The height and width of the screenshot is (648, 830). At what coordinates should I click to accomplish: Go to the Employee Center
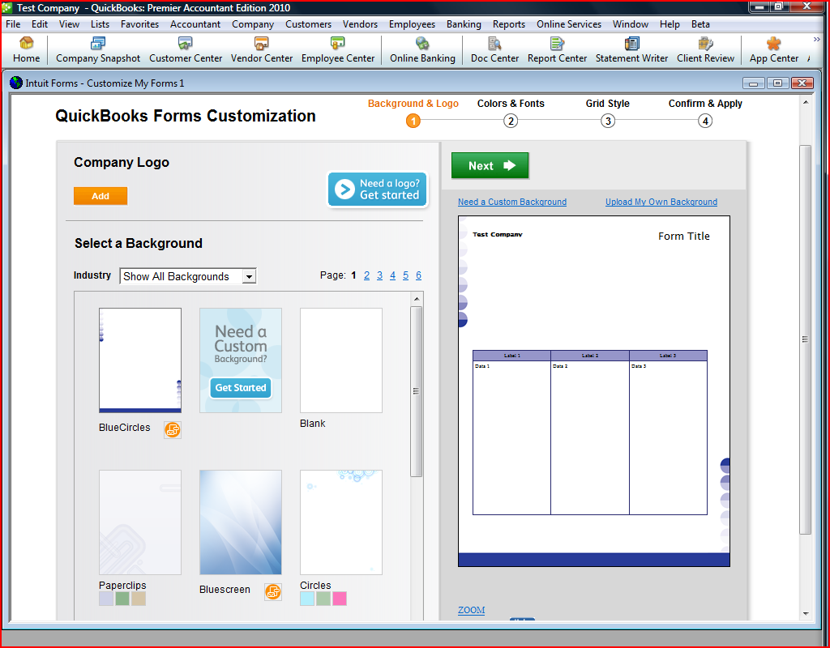338,49
